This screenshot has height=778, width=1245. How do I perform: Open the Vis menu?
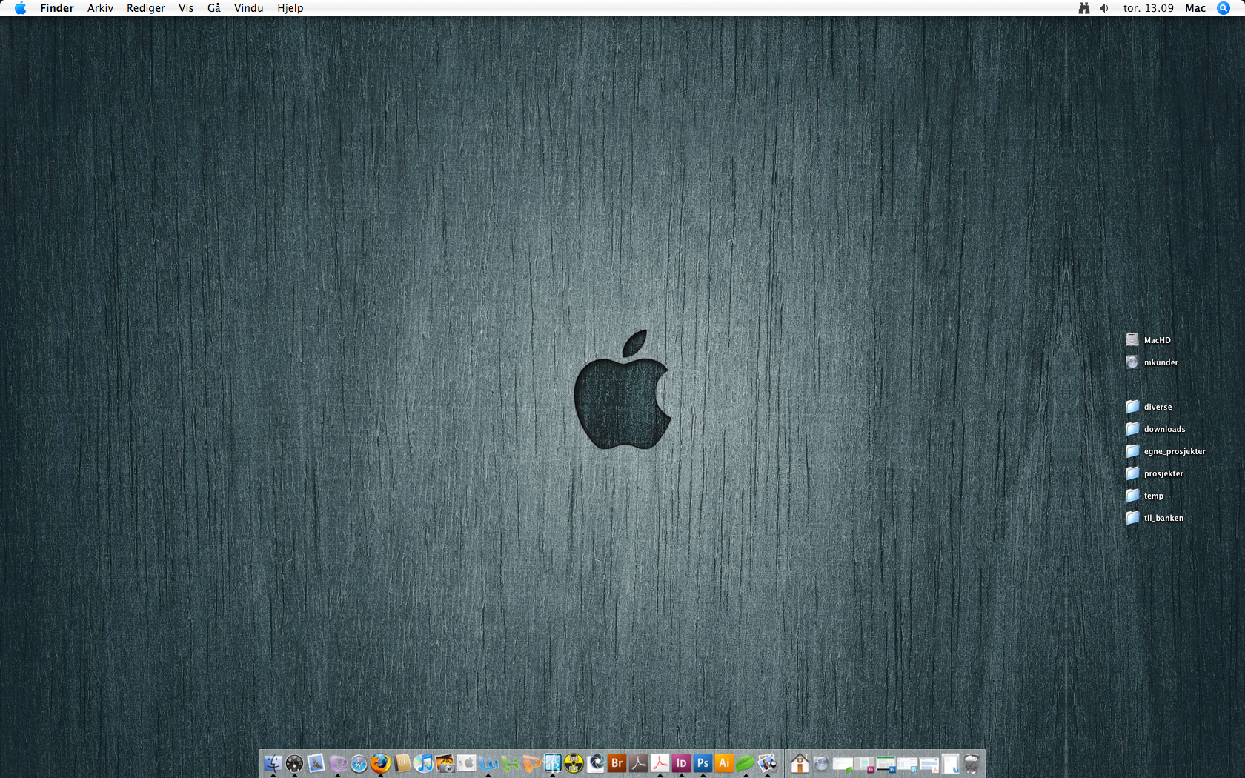[x=186, y=8]
